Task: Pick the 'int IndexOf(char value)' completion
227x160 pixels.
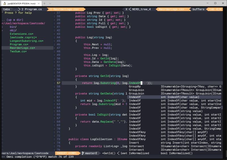Action: pyautogui.click(x=174, y=97)
